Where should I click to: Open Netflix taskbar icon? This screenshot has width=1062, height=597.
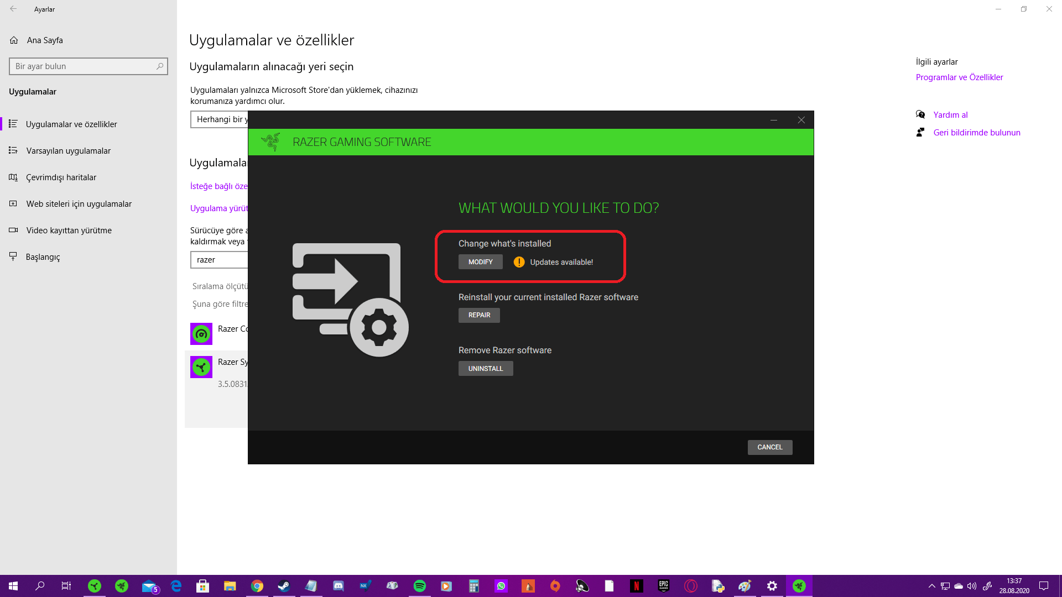(x=637, y=586)
